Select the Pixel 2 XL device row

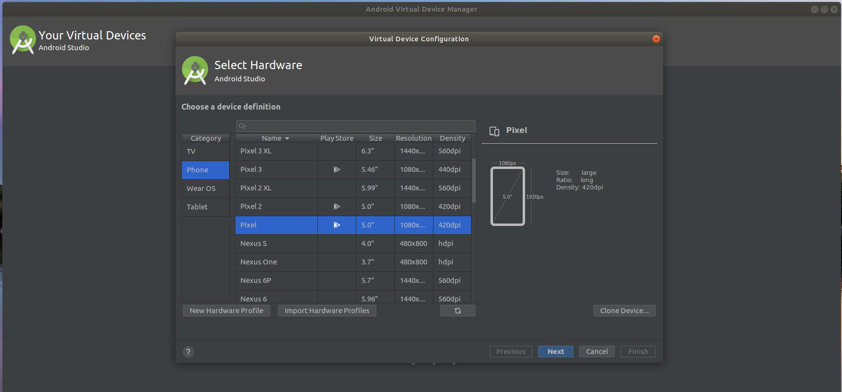353,188
